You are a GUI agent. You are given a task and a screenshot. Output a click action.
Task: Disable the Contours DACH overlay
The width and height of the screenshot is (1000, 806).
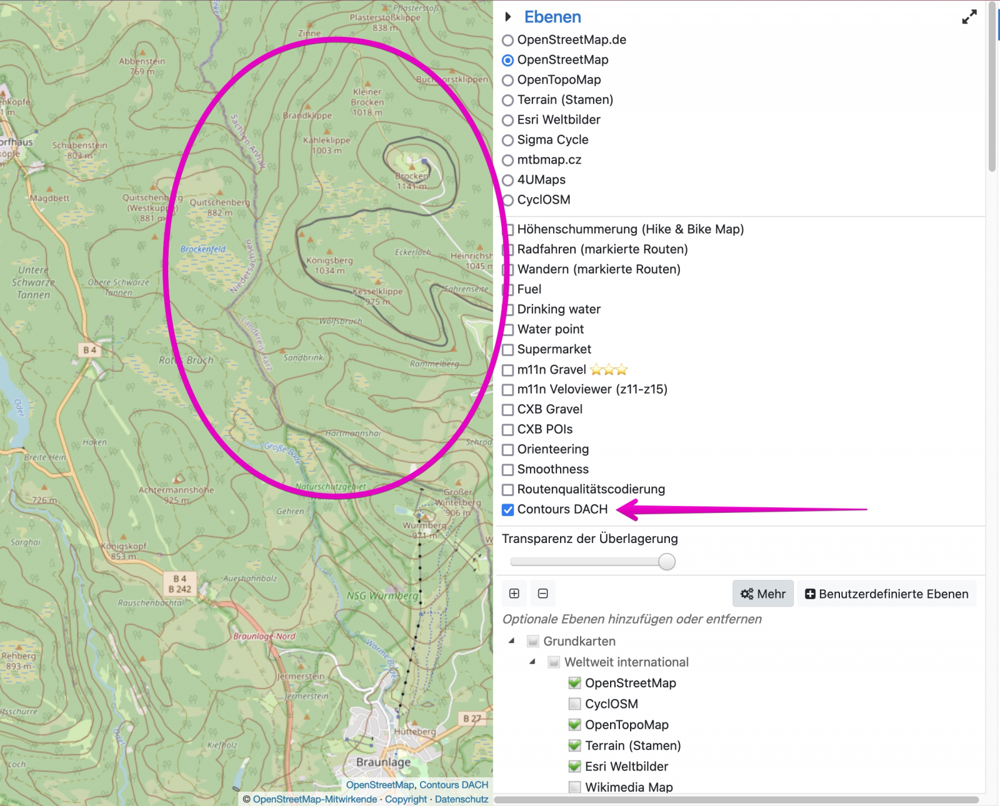(x=508, y=510)
